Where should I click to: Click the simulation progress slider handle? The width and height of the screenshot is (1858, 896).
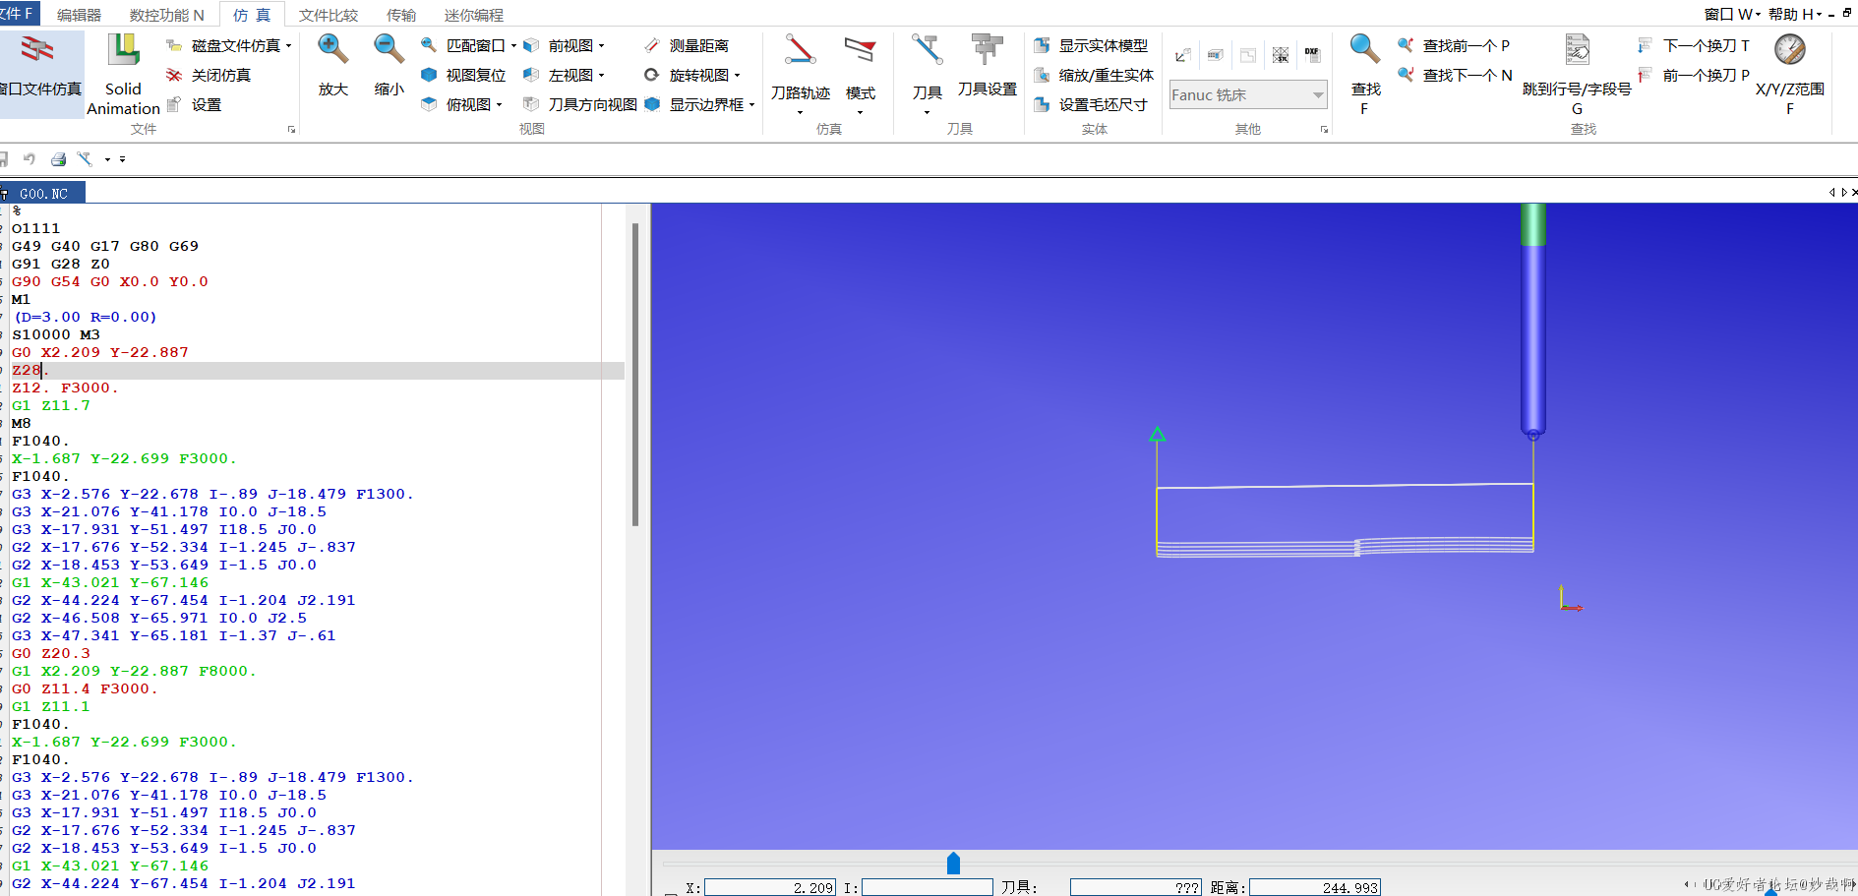(953, 864)
